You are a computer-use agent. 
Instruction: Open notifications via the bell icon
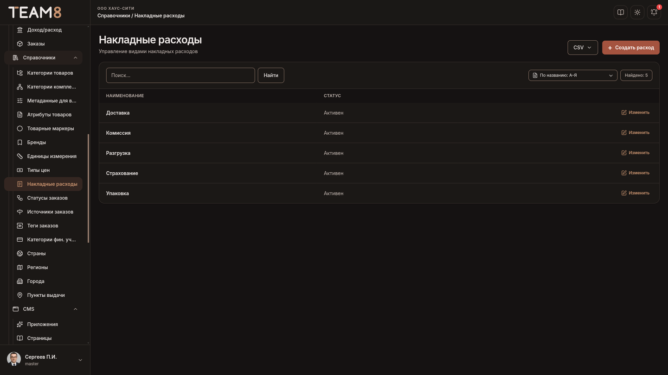[654, 12]
